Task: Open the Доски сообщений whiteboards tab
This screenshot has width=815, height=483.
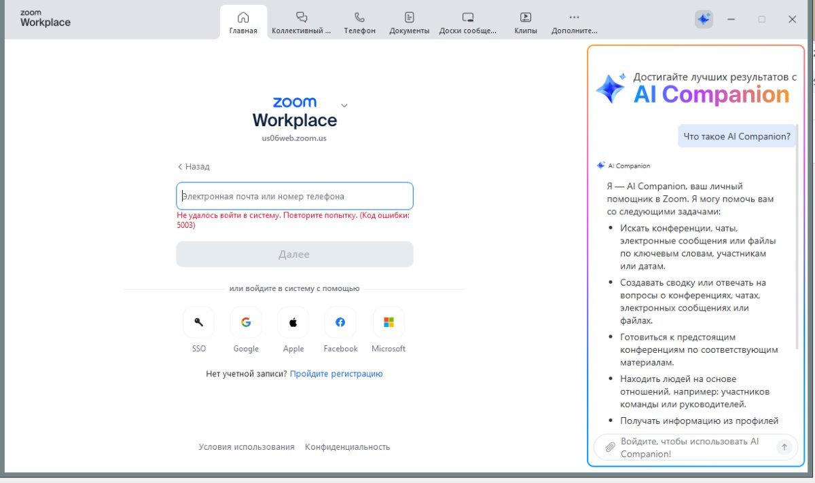Action: (468, 22)
